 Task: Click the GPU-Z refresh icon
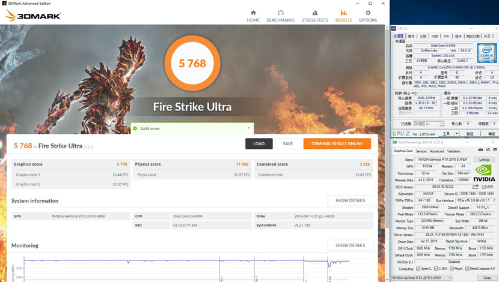[488, 150]
